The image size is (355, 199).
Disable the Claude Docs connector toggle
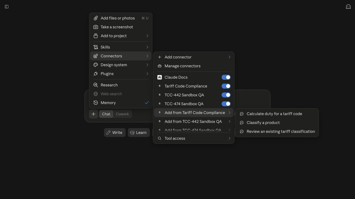[226, 77]
